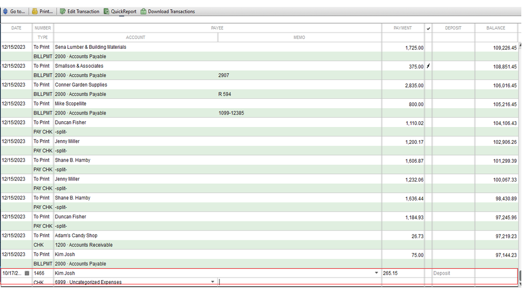Click Download Transactions label

point(171,12)
